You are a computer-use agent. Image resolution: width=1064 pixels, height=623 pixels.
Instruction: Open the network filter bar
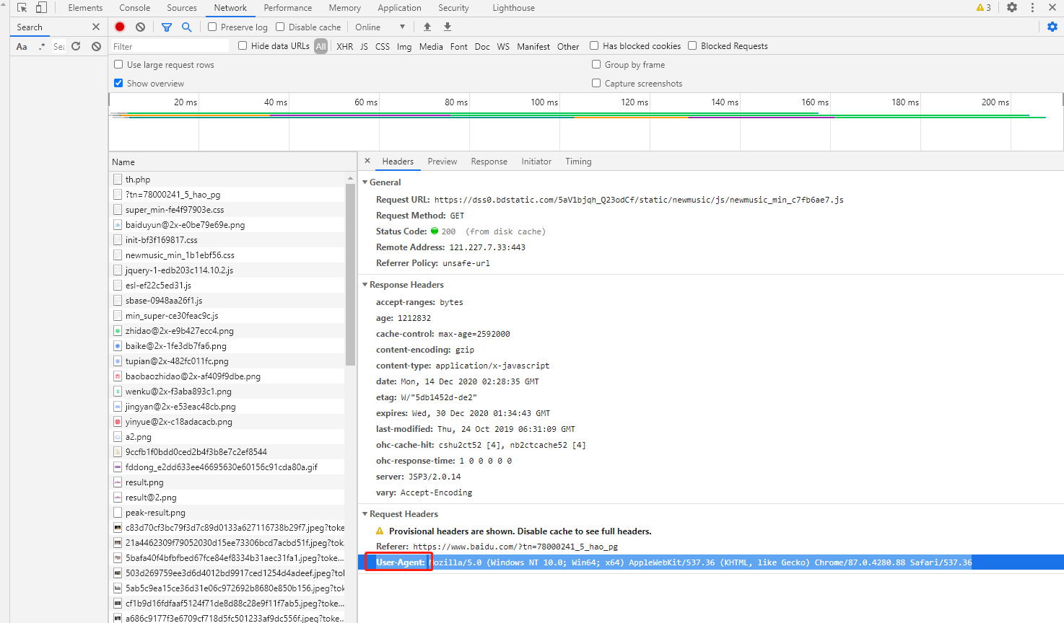(167, 26)
